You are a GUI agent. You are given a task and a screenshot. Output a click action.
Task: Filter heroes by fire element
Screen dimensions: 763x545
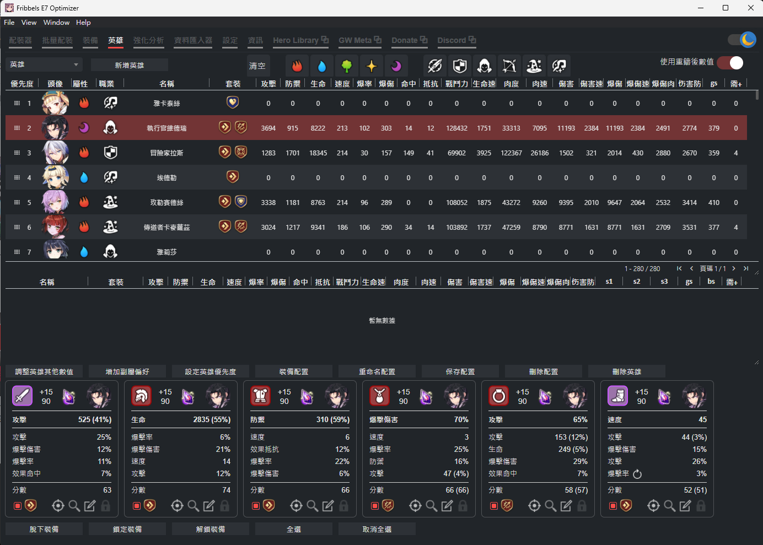click(297, 66)
